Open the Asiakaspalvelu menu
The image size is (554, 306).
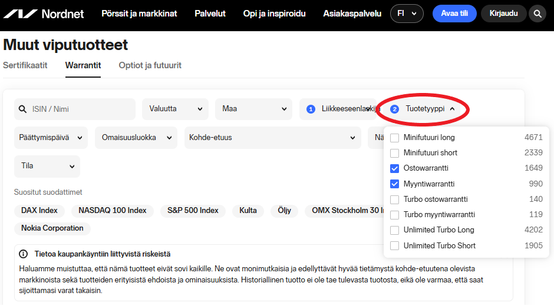pos(352,14)
